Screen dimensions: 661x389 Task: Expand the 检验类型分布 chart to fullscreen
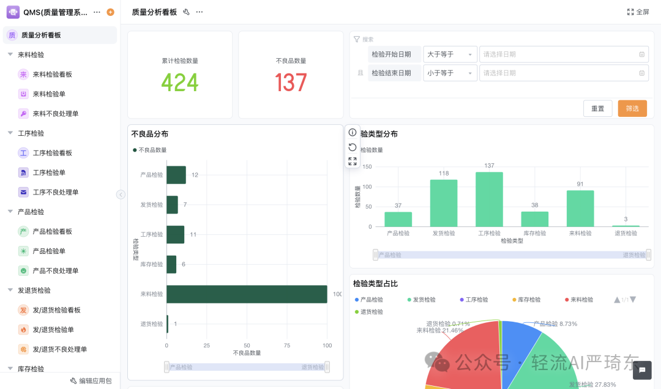352,161
